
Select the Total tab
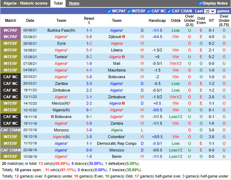pos(58,3)
